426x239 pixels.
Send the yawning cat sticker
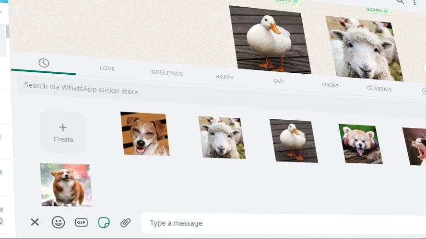pos(414,147)
